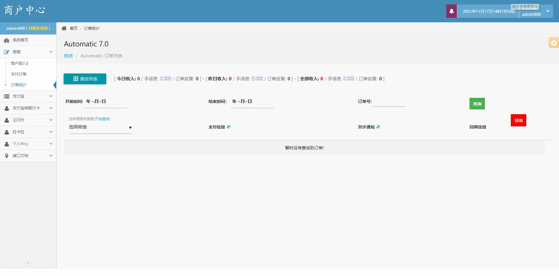The width and height of the screenshot is (559, 276).
Task: Click the 拉卡拉 user icon
Action: (7, 132)
